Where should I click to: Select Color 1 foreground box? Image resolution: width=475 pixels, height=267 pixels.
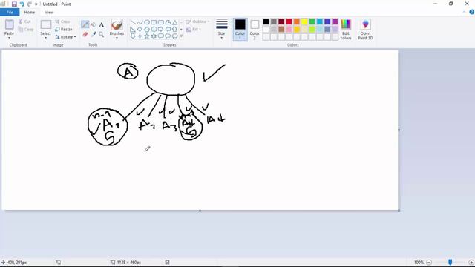point(240,30)
